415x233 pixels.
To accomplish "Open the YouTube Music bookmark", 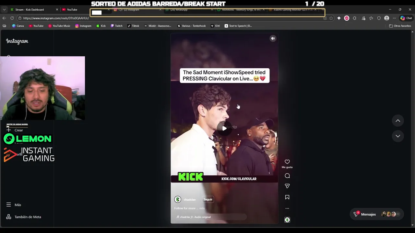I will tap(59, 26).
